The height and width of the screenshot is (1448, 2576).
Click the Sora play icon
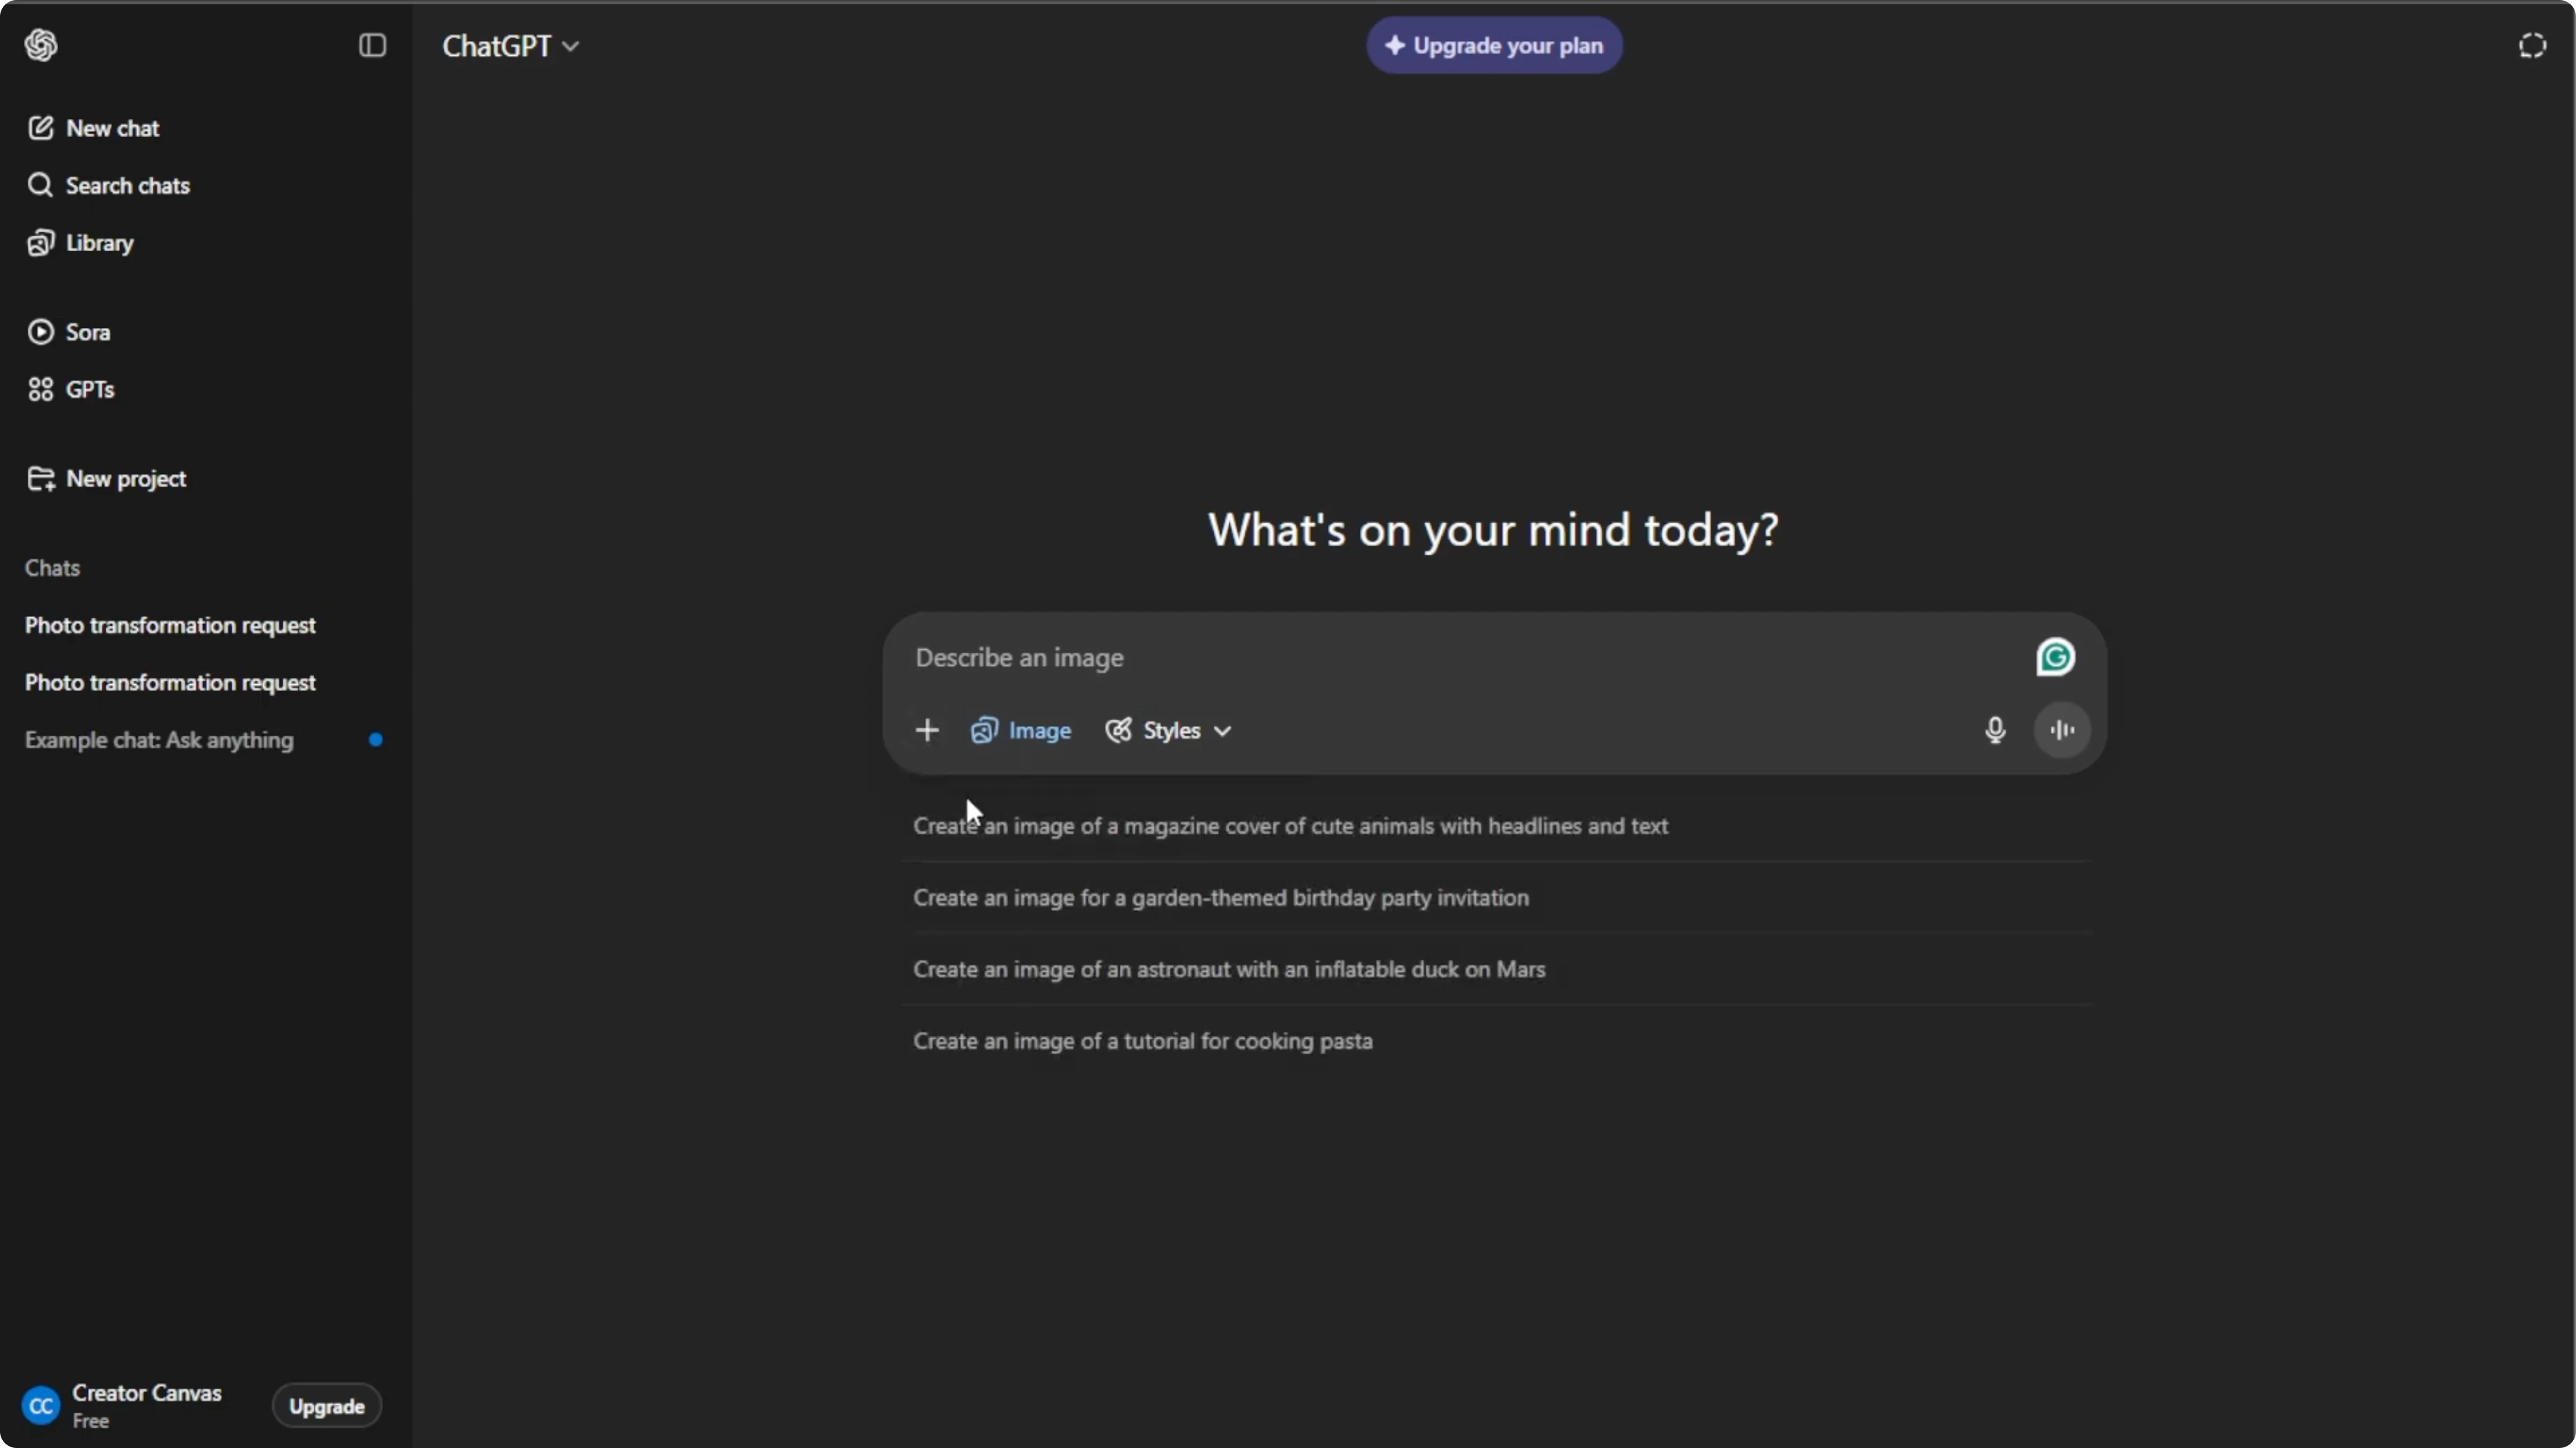click(40, 332)
